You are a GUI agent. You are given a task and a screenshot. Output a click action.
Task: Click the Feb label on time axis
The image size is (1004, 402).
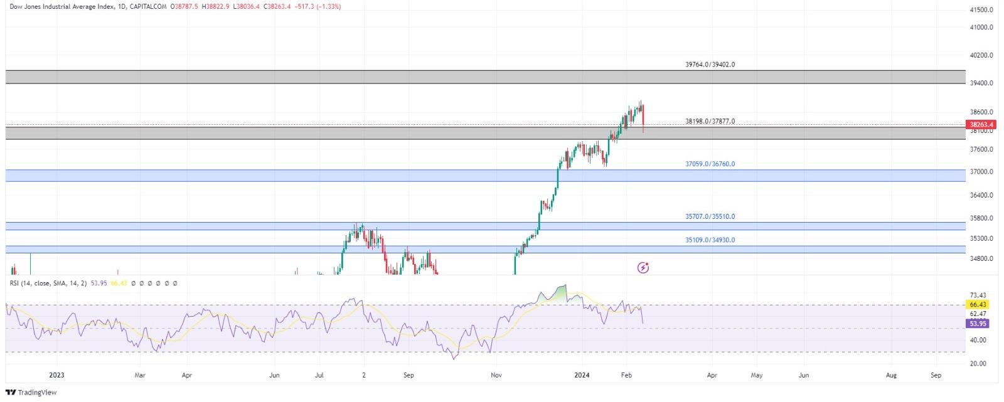[x=626, y=376]
